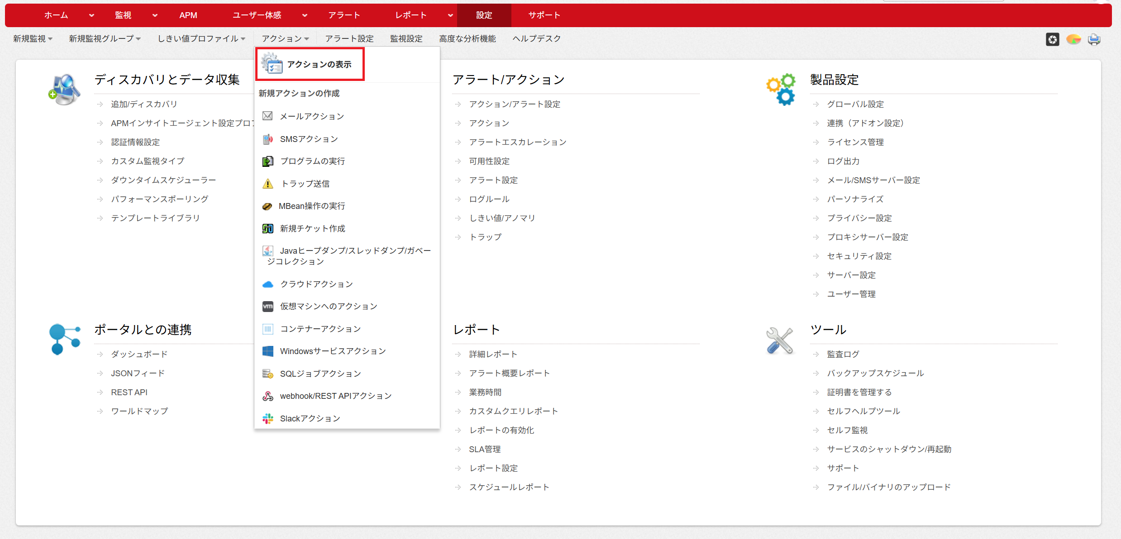1121x539 pixels.
Task: Expand the 新規監視 dropdown
Action: (x=33, y=39)
